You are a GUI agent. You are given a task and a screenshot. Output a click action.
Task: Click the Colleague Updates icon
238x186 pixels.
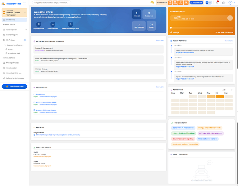point(34,148)
